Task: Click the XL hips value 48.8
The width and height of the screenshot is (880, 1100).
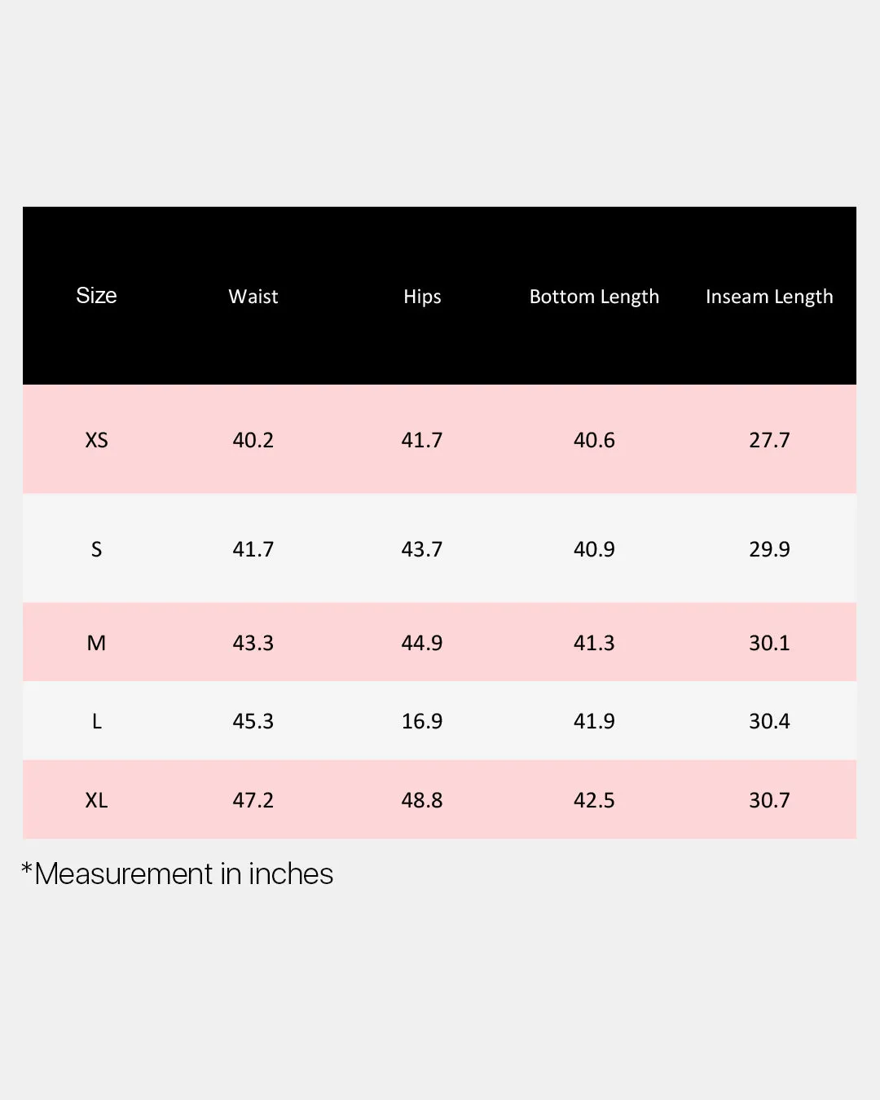Action: [422, 800]
